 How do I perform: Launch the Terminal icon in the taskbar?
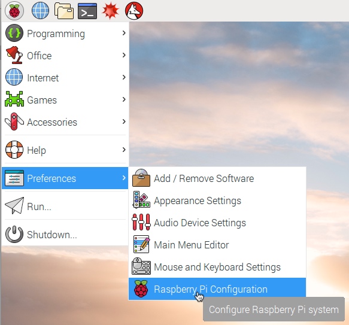pyautogui.click(x=87, y=11)
